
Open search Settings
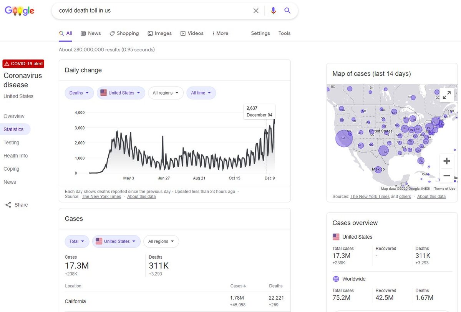point(260,33)
